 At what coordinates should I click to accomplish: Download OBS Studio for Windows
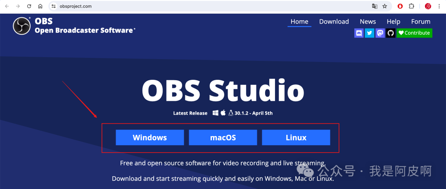149,138
